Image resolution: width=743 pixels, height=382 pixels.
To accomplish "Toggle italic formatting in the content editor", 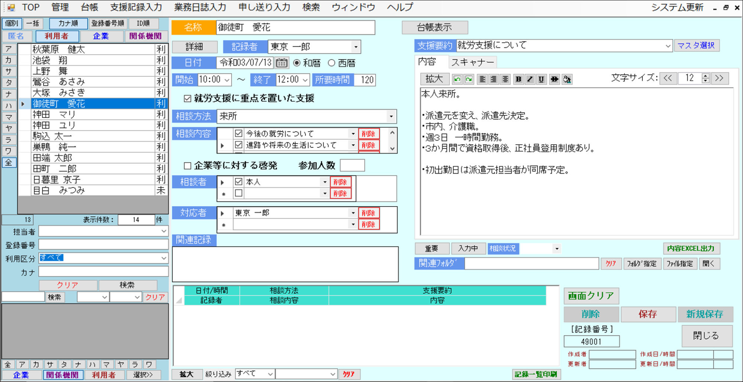I will [530, 79].
